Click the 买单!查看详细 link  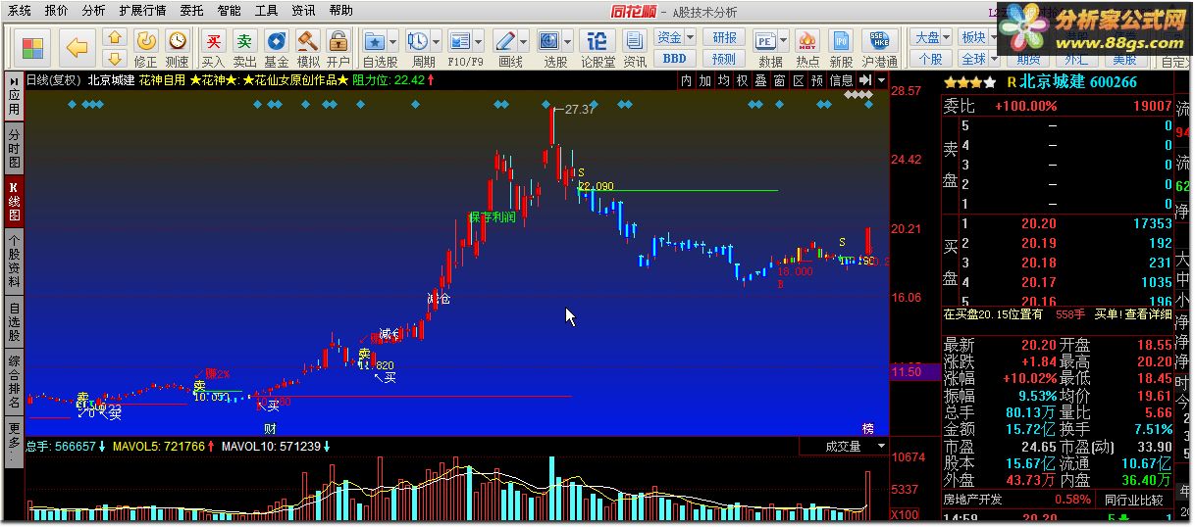(x=1133, y=314)
